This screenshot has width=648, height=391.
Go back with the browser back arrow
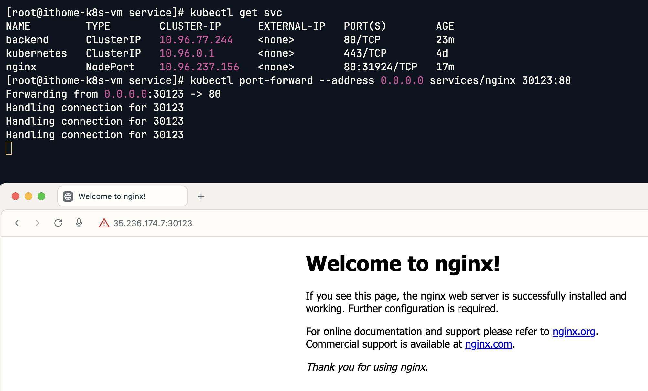[x=17, y=223]
